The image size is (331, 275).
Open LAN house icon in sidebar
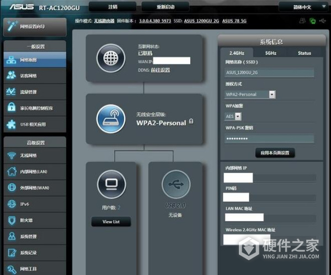(12, 171)
